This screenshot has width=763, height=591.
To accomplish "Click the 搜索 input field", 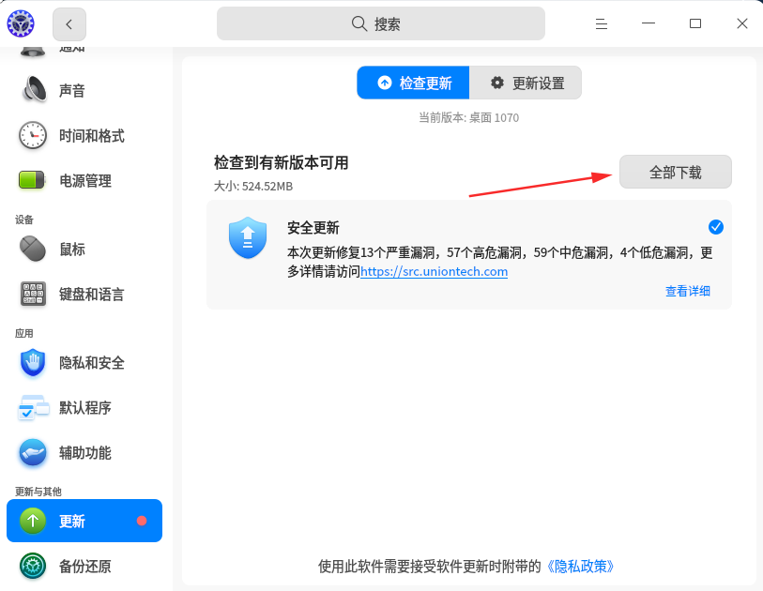I will 381,23.
